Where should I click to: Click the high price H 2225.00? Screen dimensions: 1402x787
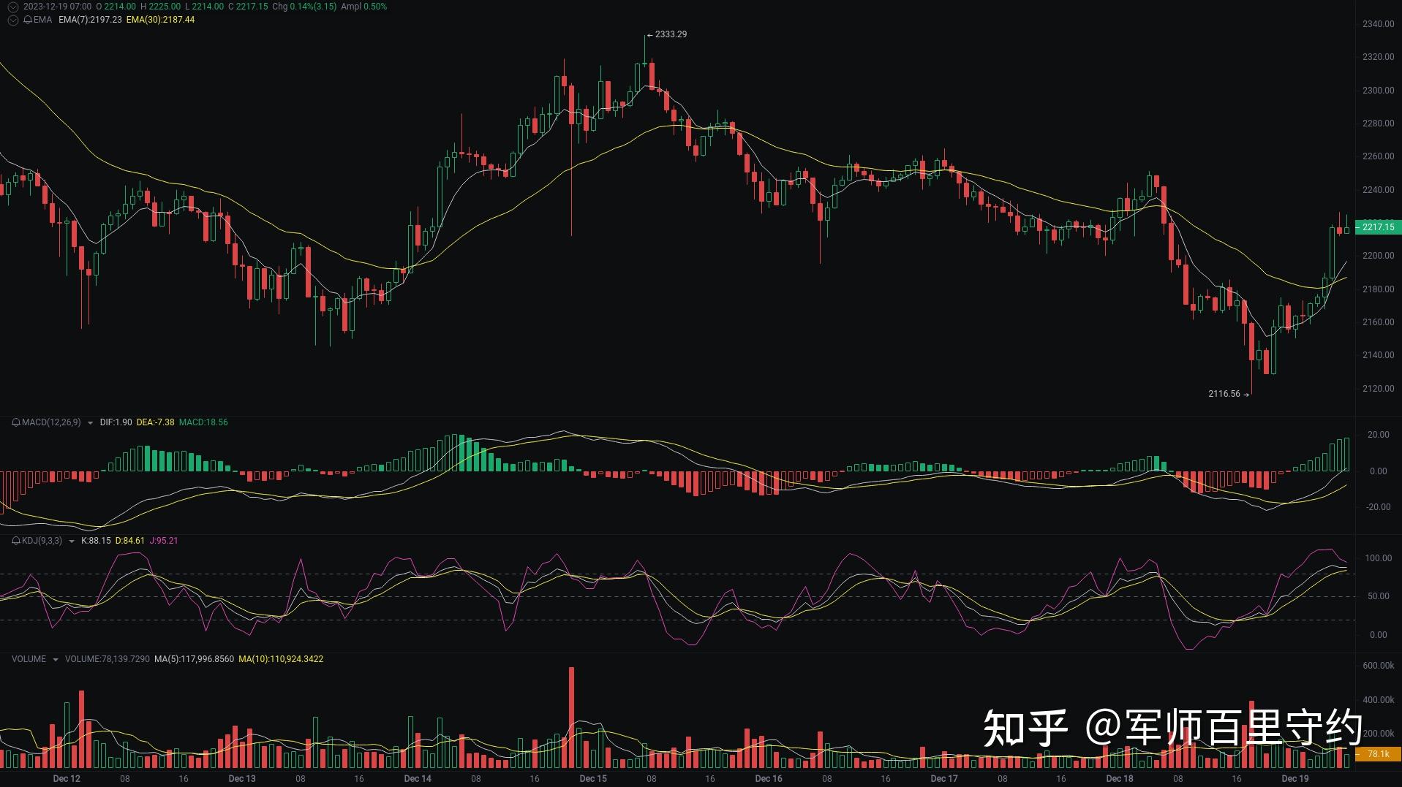click(160, 7)
